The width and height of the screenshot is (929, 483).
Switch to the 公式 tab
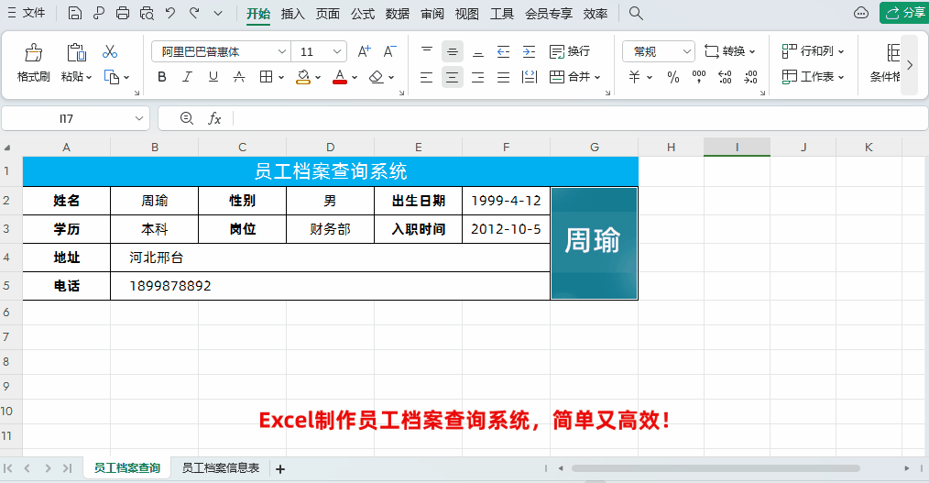[x=363, y=14]
